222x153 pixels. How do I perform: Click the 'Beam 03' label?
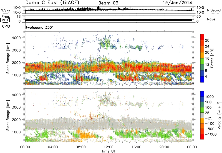(108, 3)
